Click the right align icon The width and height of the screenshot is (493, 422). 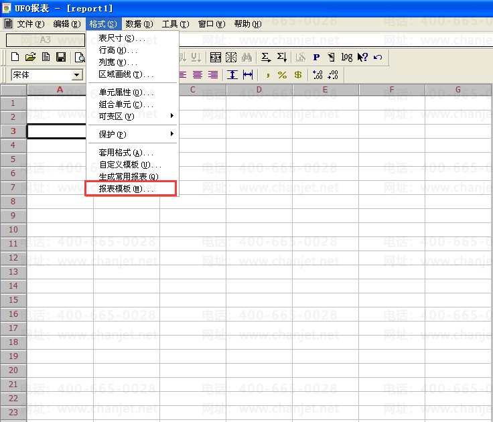click(213, 75)
